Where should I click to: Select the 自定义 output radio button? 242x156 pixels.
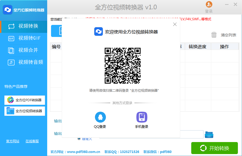[x=79, y=138]
